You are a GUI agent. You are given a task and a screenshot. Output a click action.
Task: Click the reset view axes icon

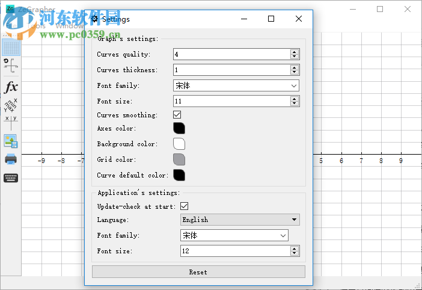tap(11, 66)
